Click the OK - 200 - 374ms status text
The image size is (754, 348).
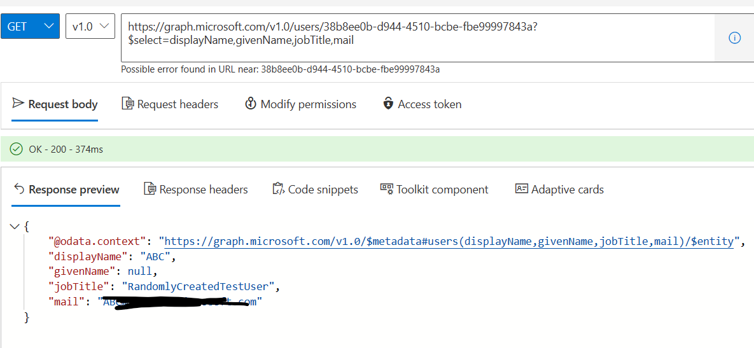[x=66, y=150]
